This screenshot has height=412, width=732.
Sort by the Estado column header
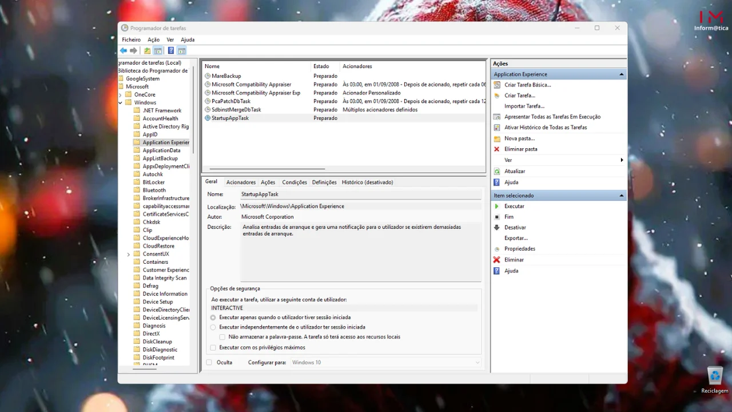coord(325,66)
